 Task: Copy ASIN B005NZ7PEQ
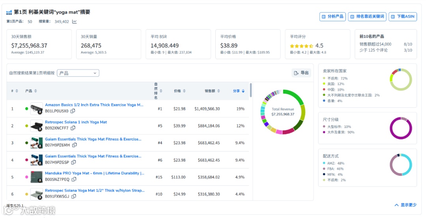click(x=74, y=179)
